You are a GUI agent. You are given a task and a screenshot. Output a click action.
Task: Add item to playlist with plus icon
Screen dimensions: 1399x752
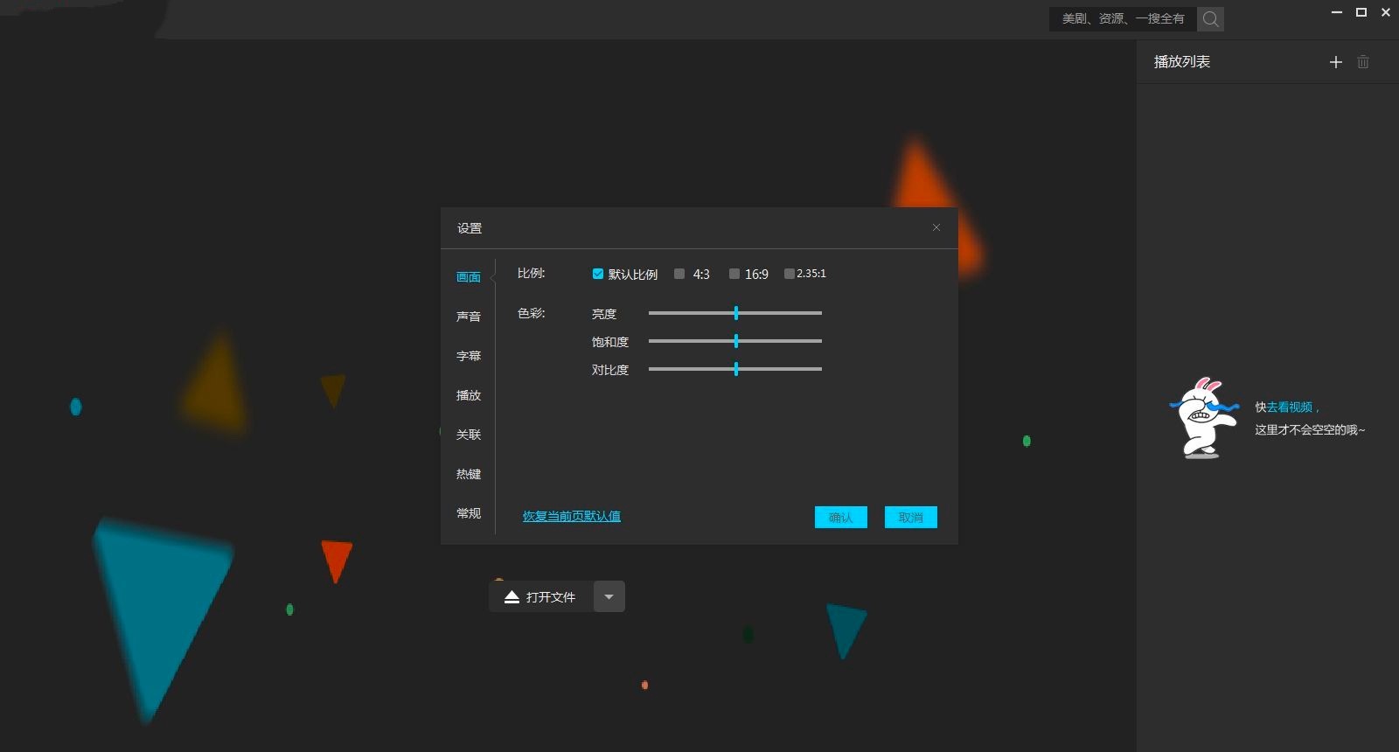click(1335, 62)
